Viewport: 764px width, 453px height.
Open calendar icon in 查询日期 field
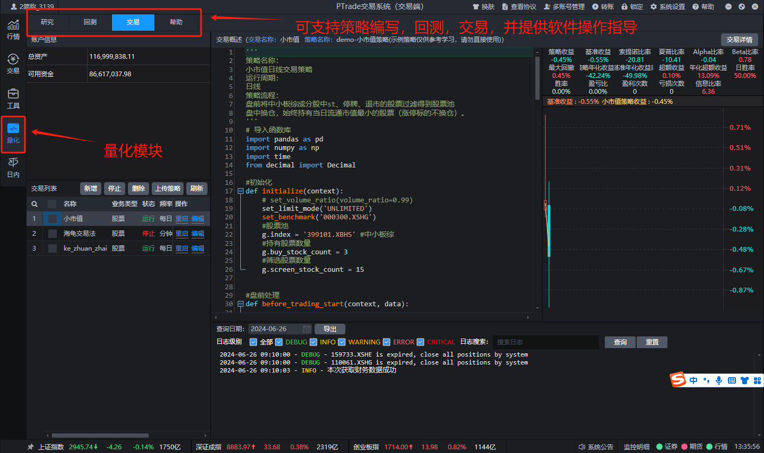[x=306, y=329]
